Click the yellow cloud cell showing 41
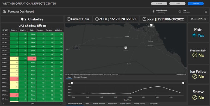The width and height of the screenshot is (210, 106). [14, 58]
